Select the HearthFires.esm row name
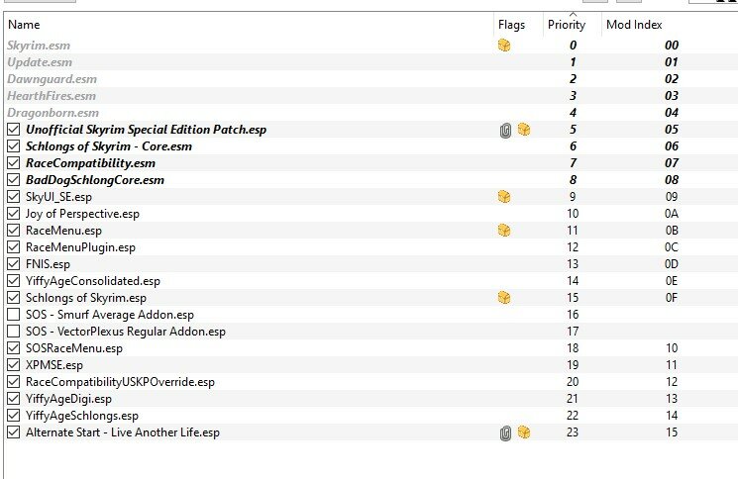This screenshot has height=479, width=738. 52,96
